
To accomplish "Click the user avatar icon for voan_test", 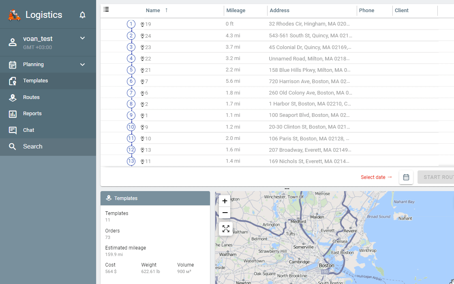I will click(13, 42).
